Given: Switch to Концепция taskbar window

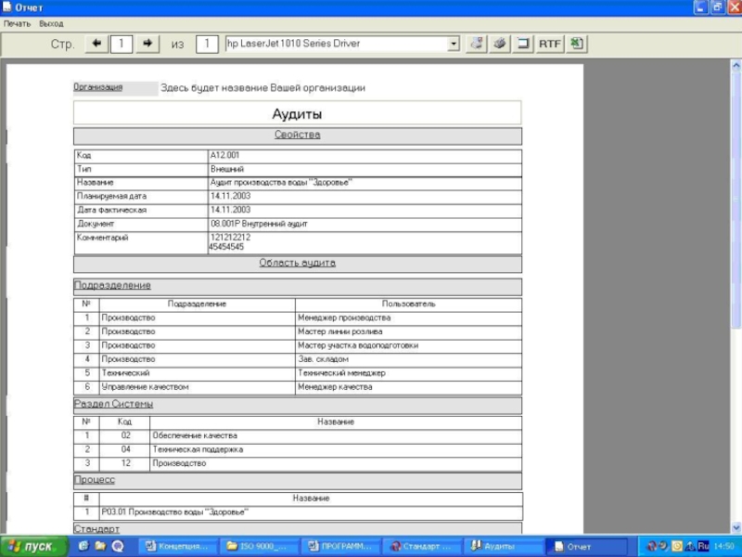Looking at the screenshot, I should pyautogui.click(x=178, y=547).
